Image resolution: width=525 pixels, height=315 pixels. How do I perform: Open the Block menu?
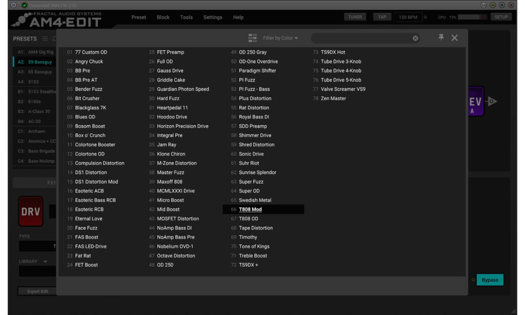point(163,17)
